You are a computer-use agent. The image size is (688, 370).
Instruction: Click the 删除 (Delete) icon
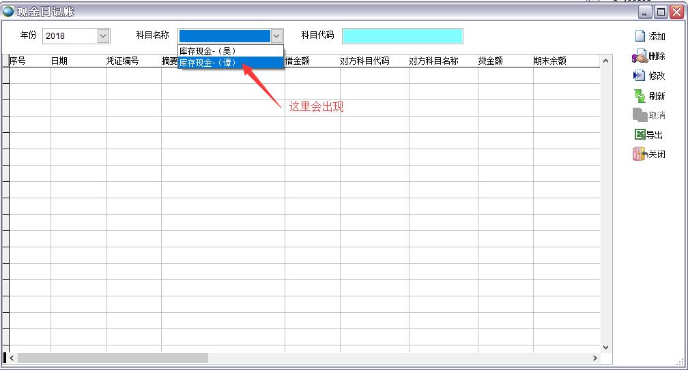[x=640, y=56]
